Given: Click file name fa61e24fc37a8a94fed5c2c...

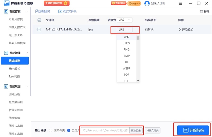Looking at the screenshot, I should click(x=64, y=29).
